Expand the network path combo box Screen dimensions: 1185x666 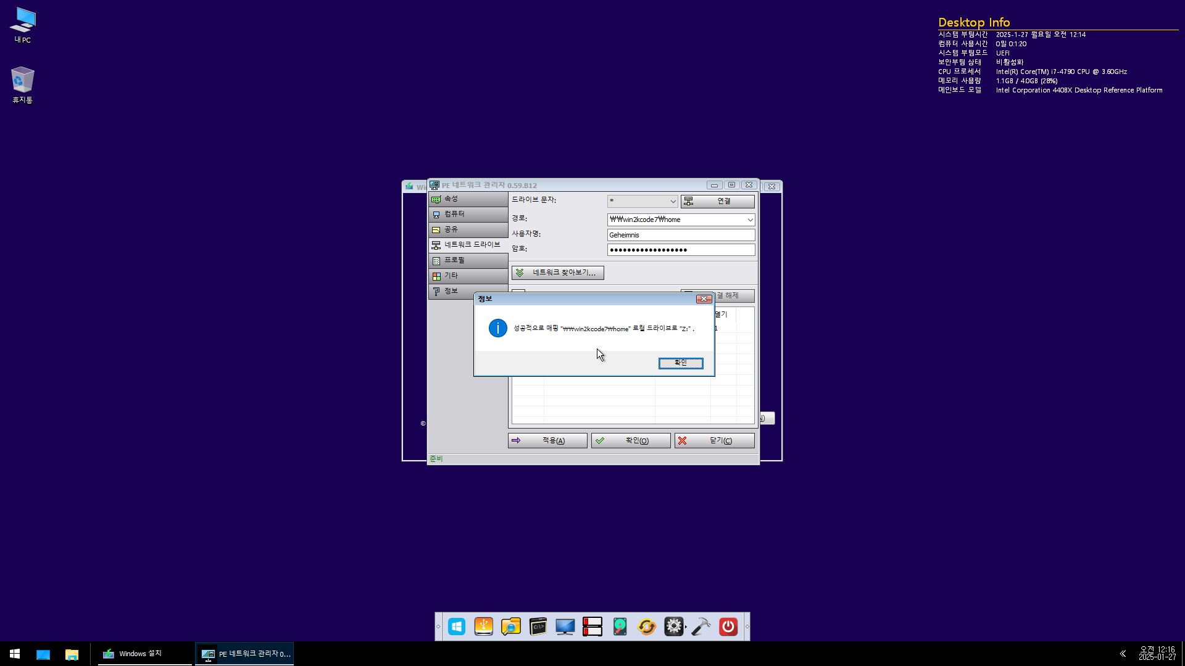750,220
